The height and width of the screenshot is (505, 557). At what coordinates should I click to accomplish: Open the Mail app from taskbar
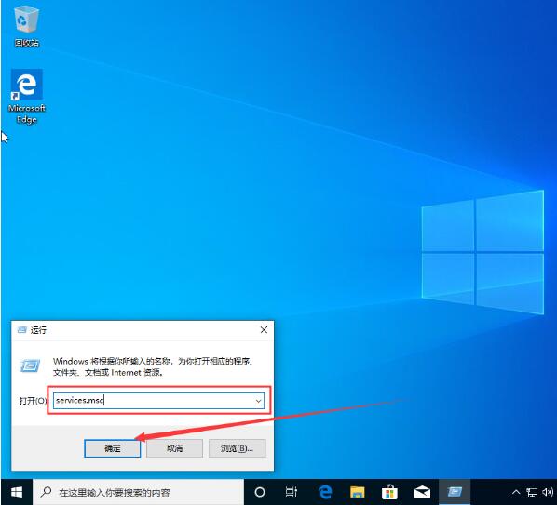tap(422, 492)
